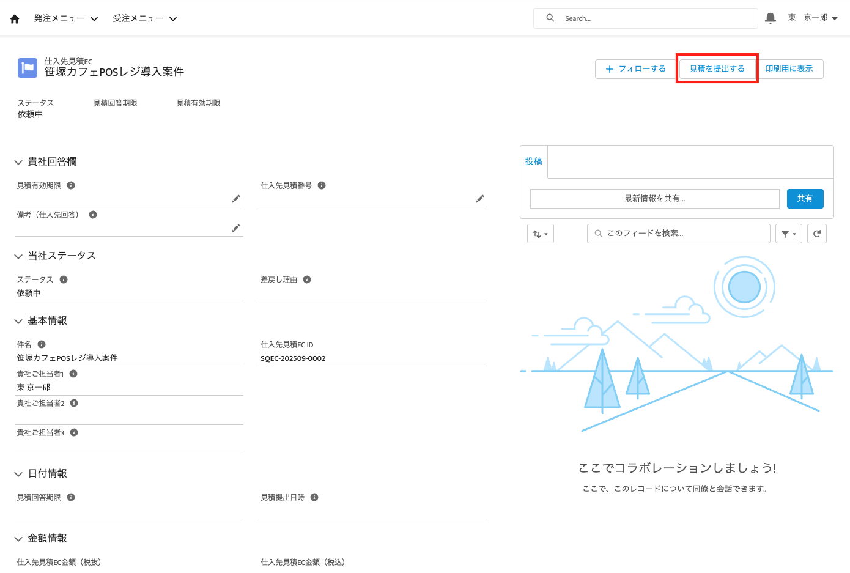850x573 pixels.
Task: Click the フォローする button
Action: click(x=635, y=69)
